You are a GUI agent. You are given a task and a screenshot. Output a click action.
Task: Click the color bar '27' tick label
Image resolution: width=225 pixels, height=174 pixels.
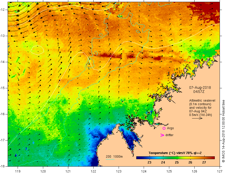coord(204,162)
